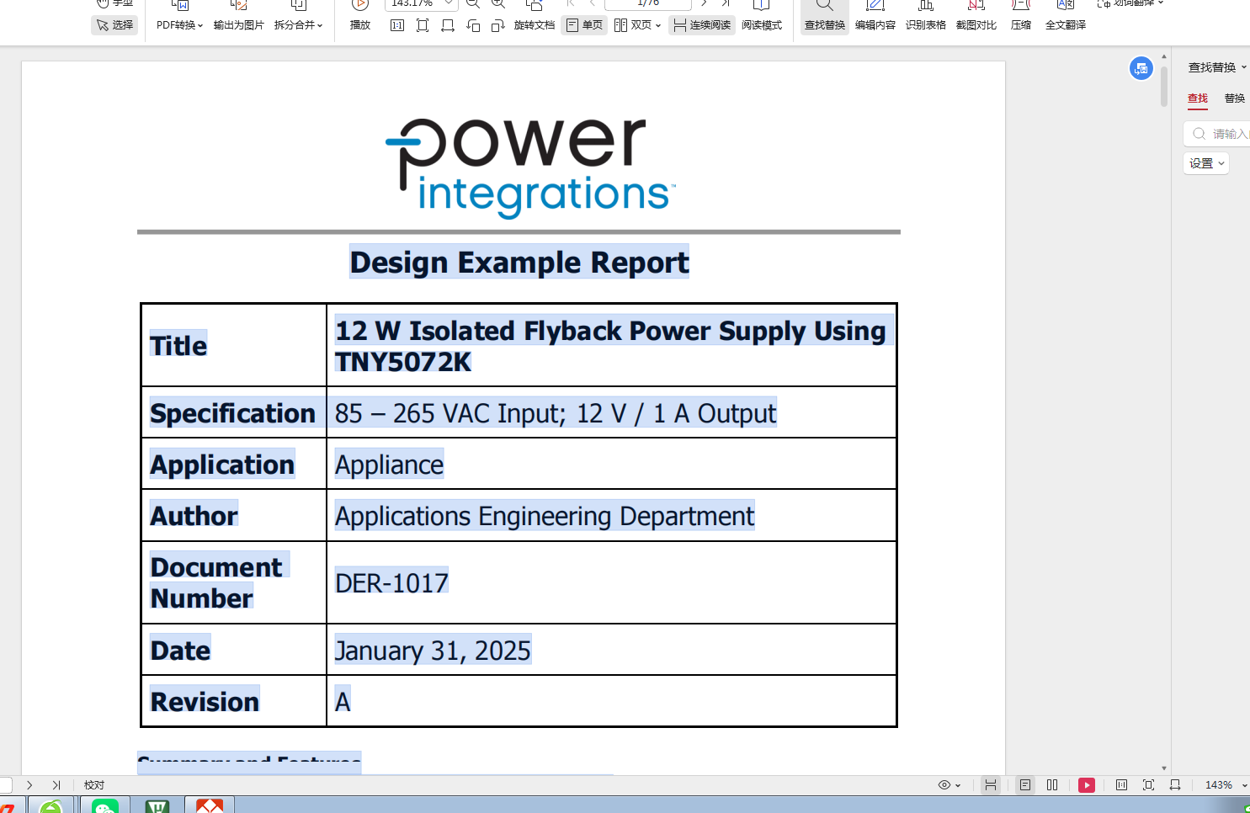Activate the 选择 selection tool
Screen dimensions: 1250x813
(115, 25)
